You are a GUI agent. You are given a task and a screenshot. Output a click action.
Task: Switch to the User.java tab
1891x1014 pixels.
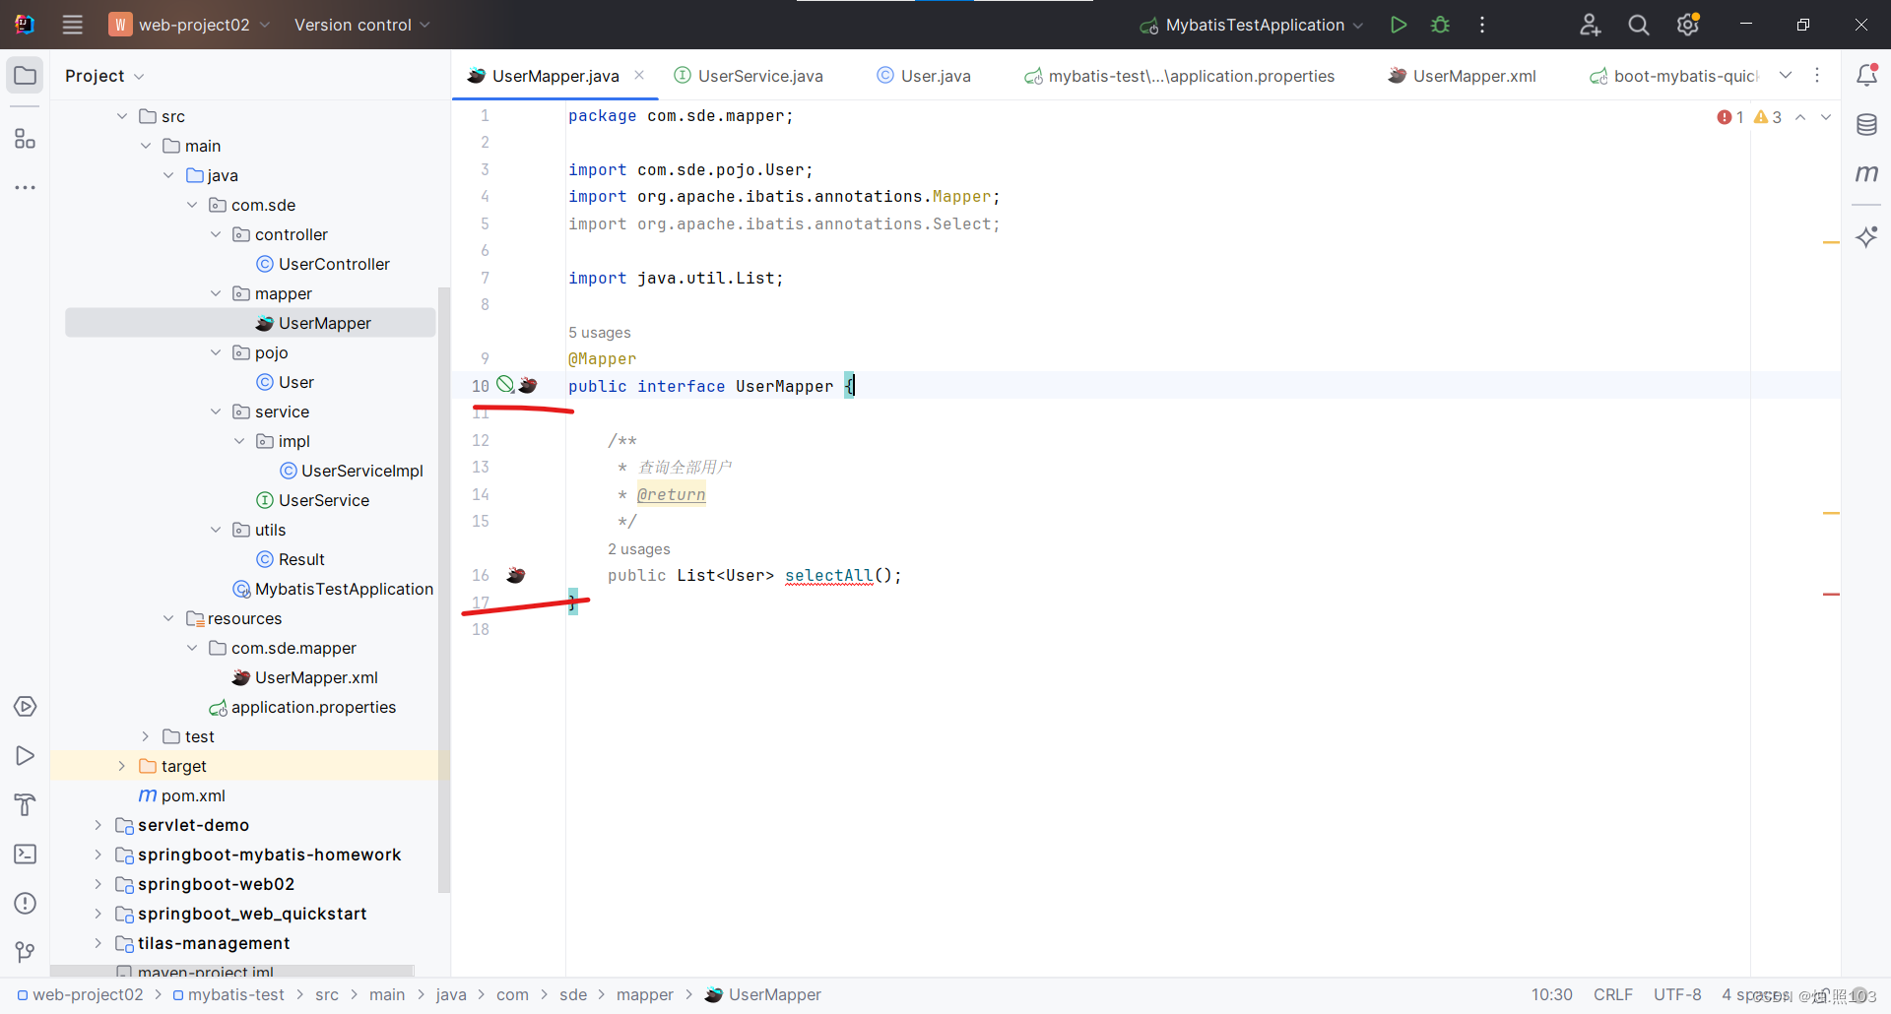[x=924, y=76]
